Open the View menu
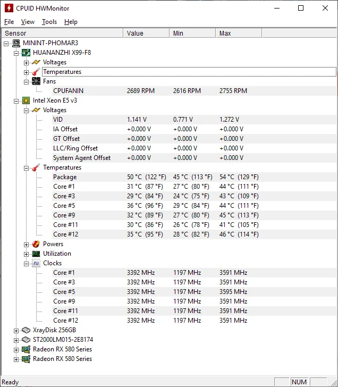 (28, 22)
